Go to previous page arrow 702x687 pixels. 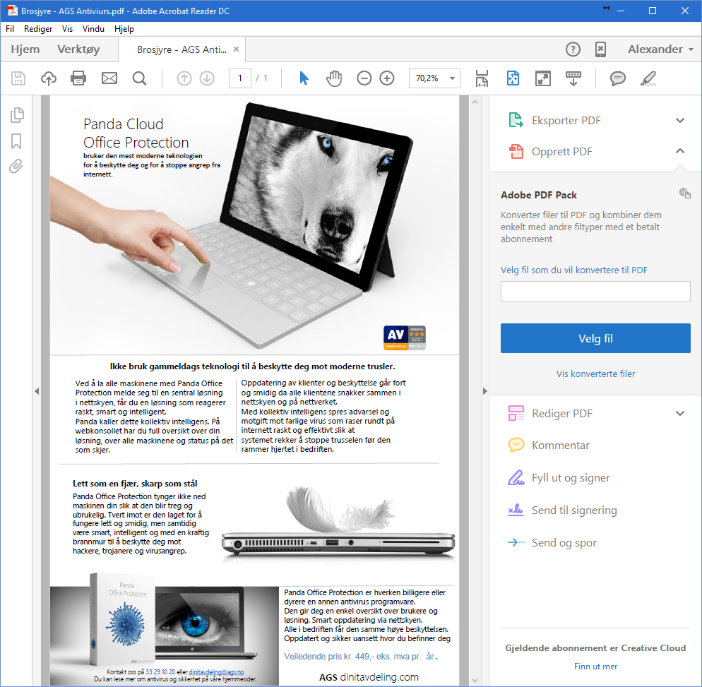[x=184, y=78]
